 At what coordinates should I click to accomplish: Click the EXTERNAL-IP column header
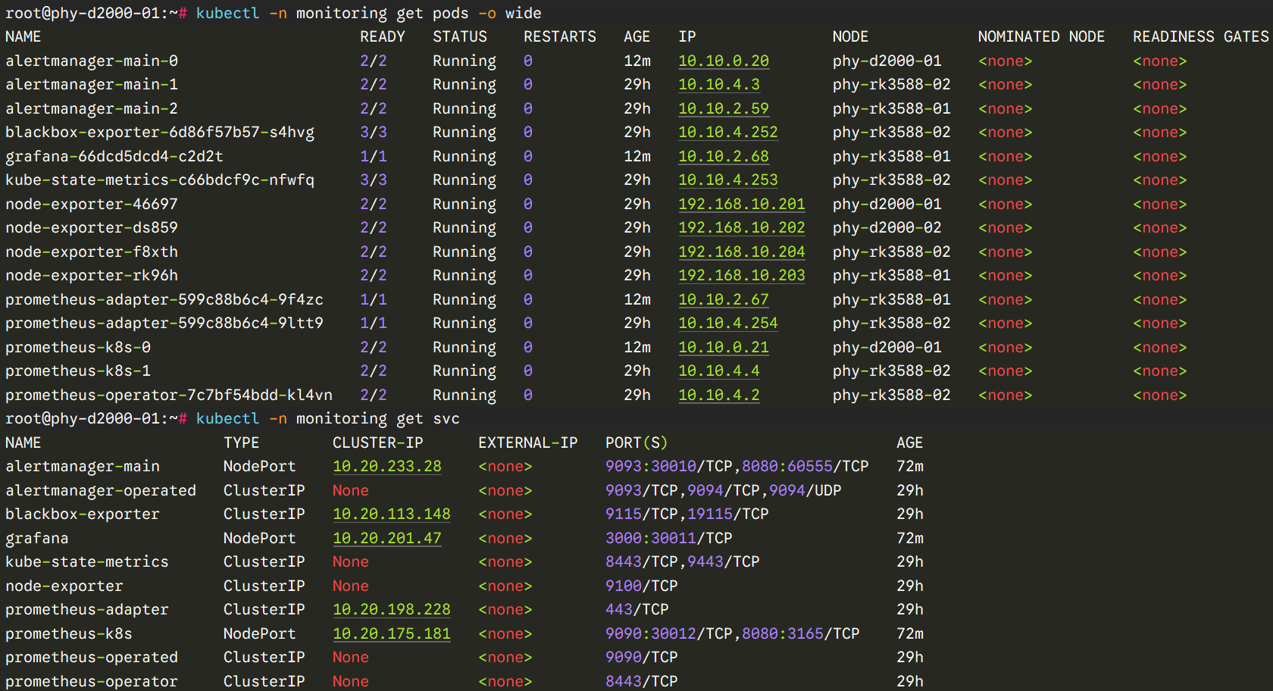[x=527, y=442]
